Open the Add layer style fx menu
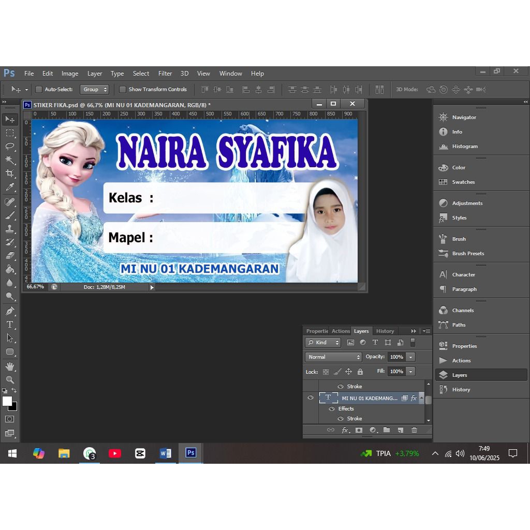 [x=346, y=430]
